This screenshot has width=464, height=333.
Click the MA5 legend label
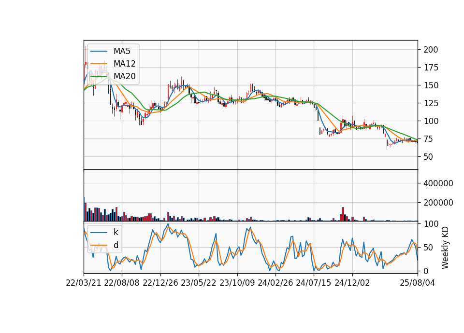[x=122, y=51]
